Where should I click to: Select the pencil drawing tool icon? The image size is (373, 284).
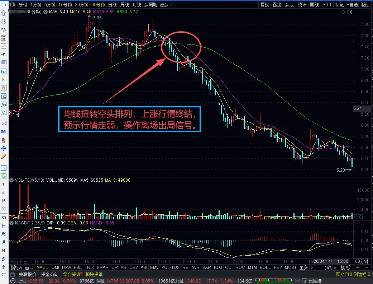4,157
